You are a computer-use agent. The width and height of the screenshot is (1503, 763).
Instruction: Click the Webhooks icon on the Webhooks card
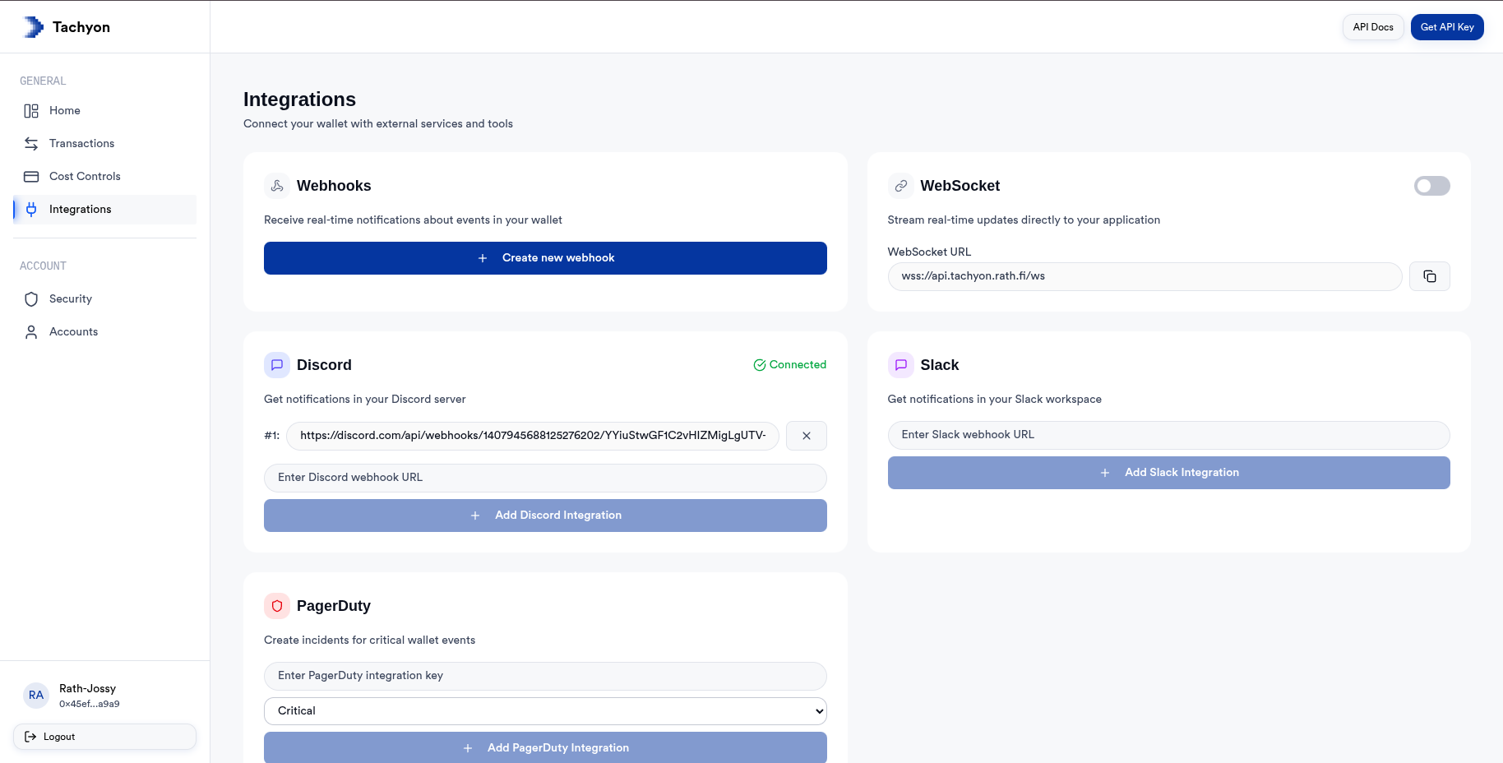click(x=277, y=186)
